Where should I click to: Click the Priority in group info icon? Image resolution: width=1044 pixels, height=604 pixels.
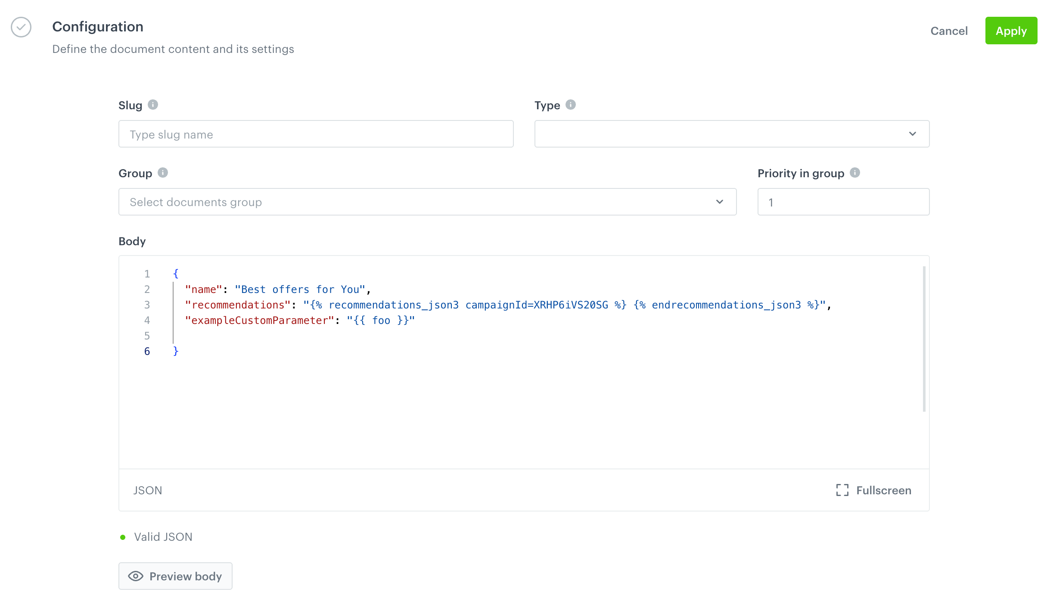[855, 173]
